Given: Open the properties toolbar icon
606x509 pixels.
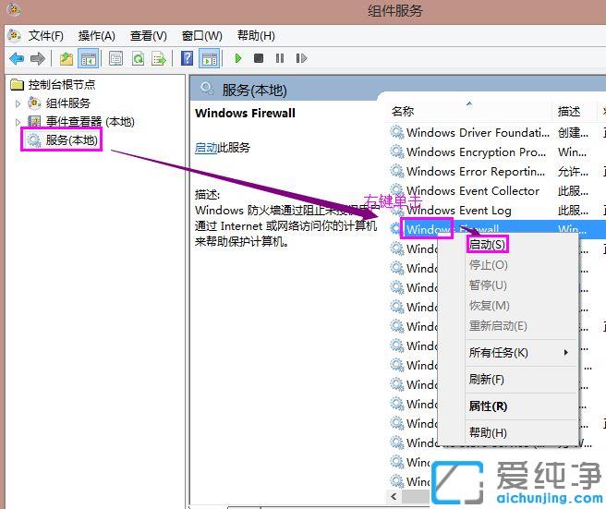Looking at the screenshot, I should pos(116,59).
